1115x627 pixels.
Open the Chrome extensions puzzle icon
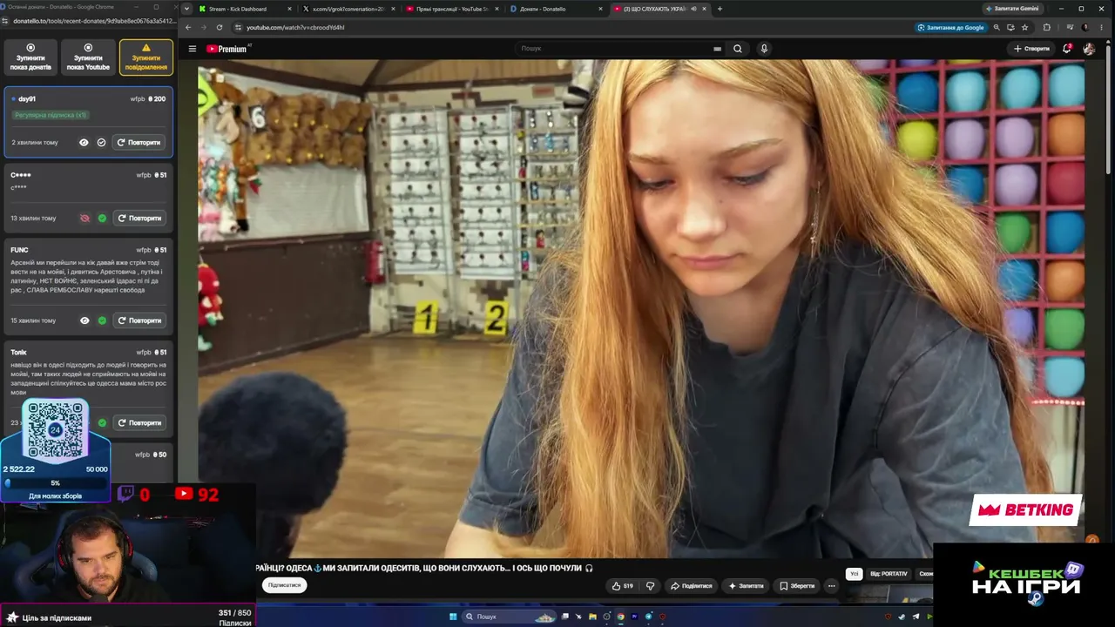tap(1047, 27)
